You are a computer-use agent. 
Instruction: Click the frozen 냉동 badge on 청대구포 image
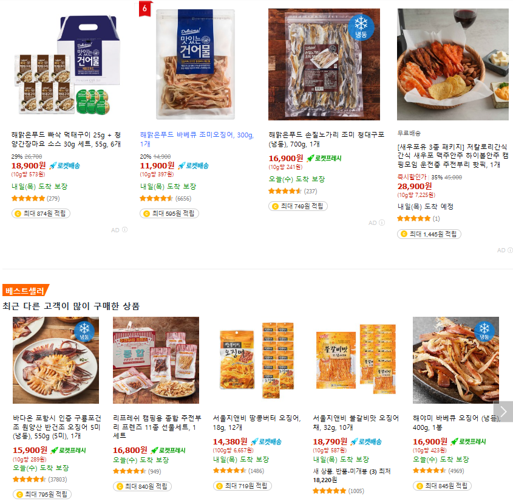(361, 27)
